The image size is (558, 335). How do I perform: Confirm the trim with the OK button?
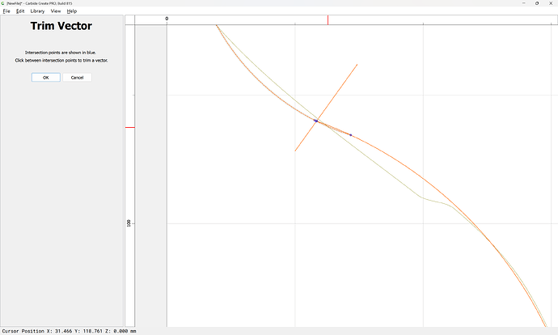[45, 78]
